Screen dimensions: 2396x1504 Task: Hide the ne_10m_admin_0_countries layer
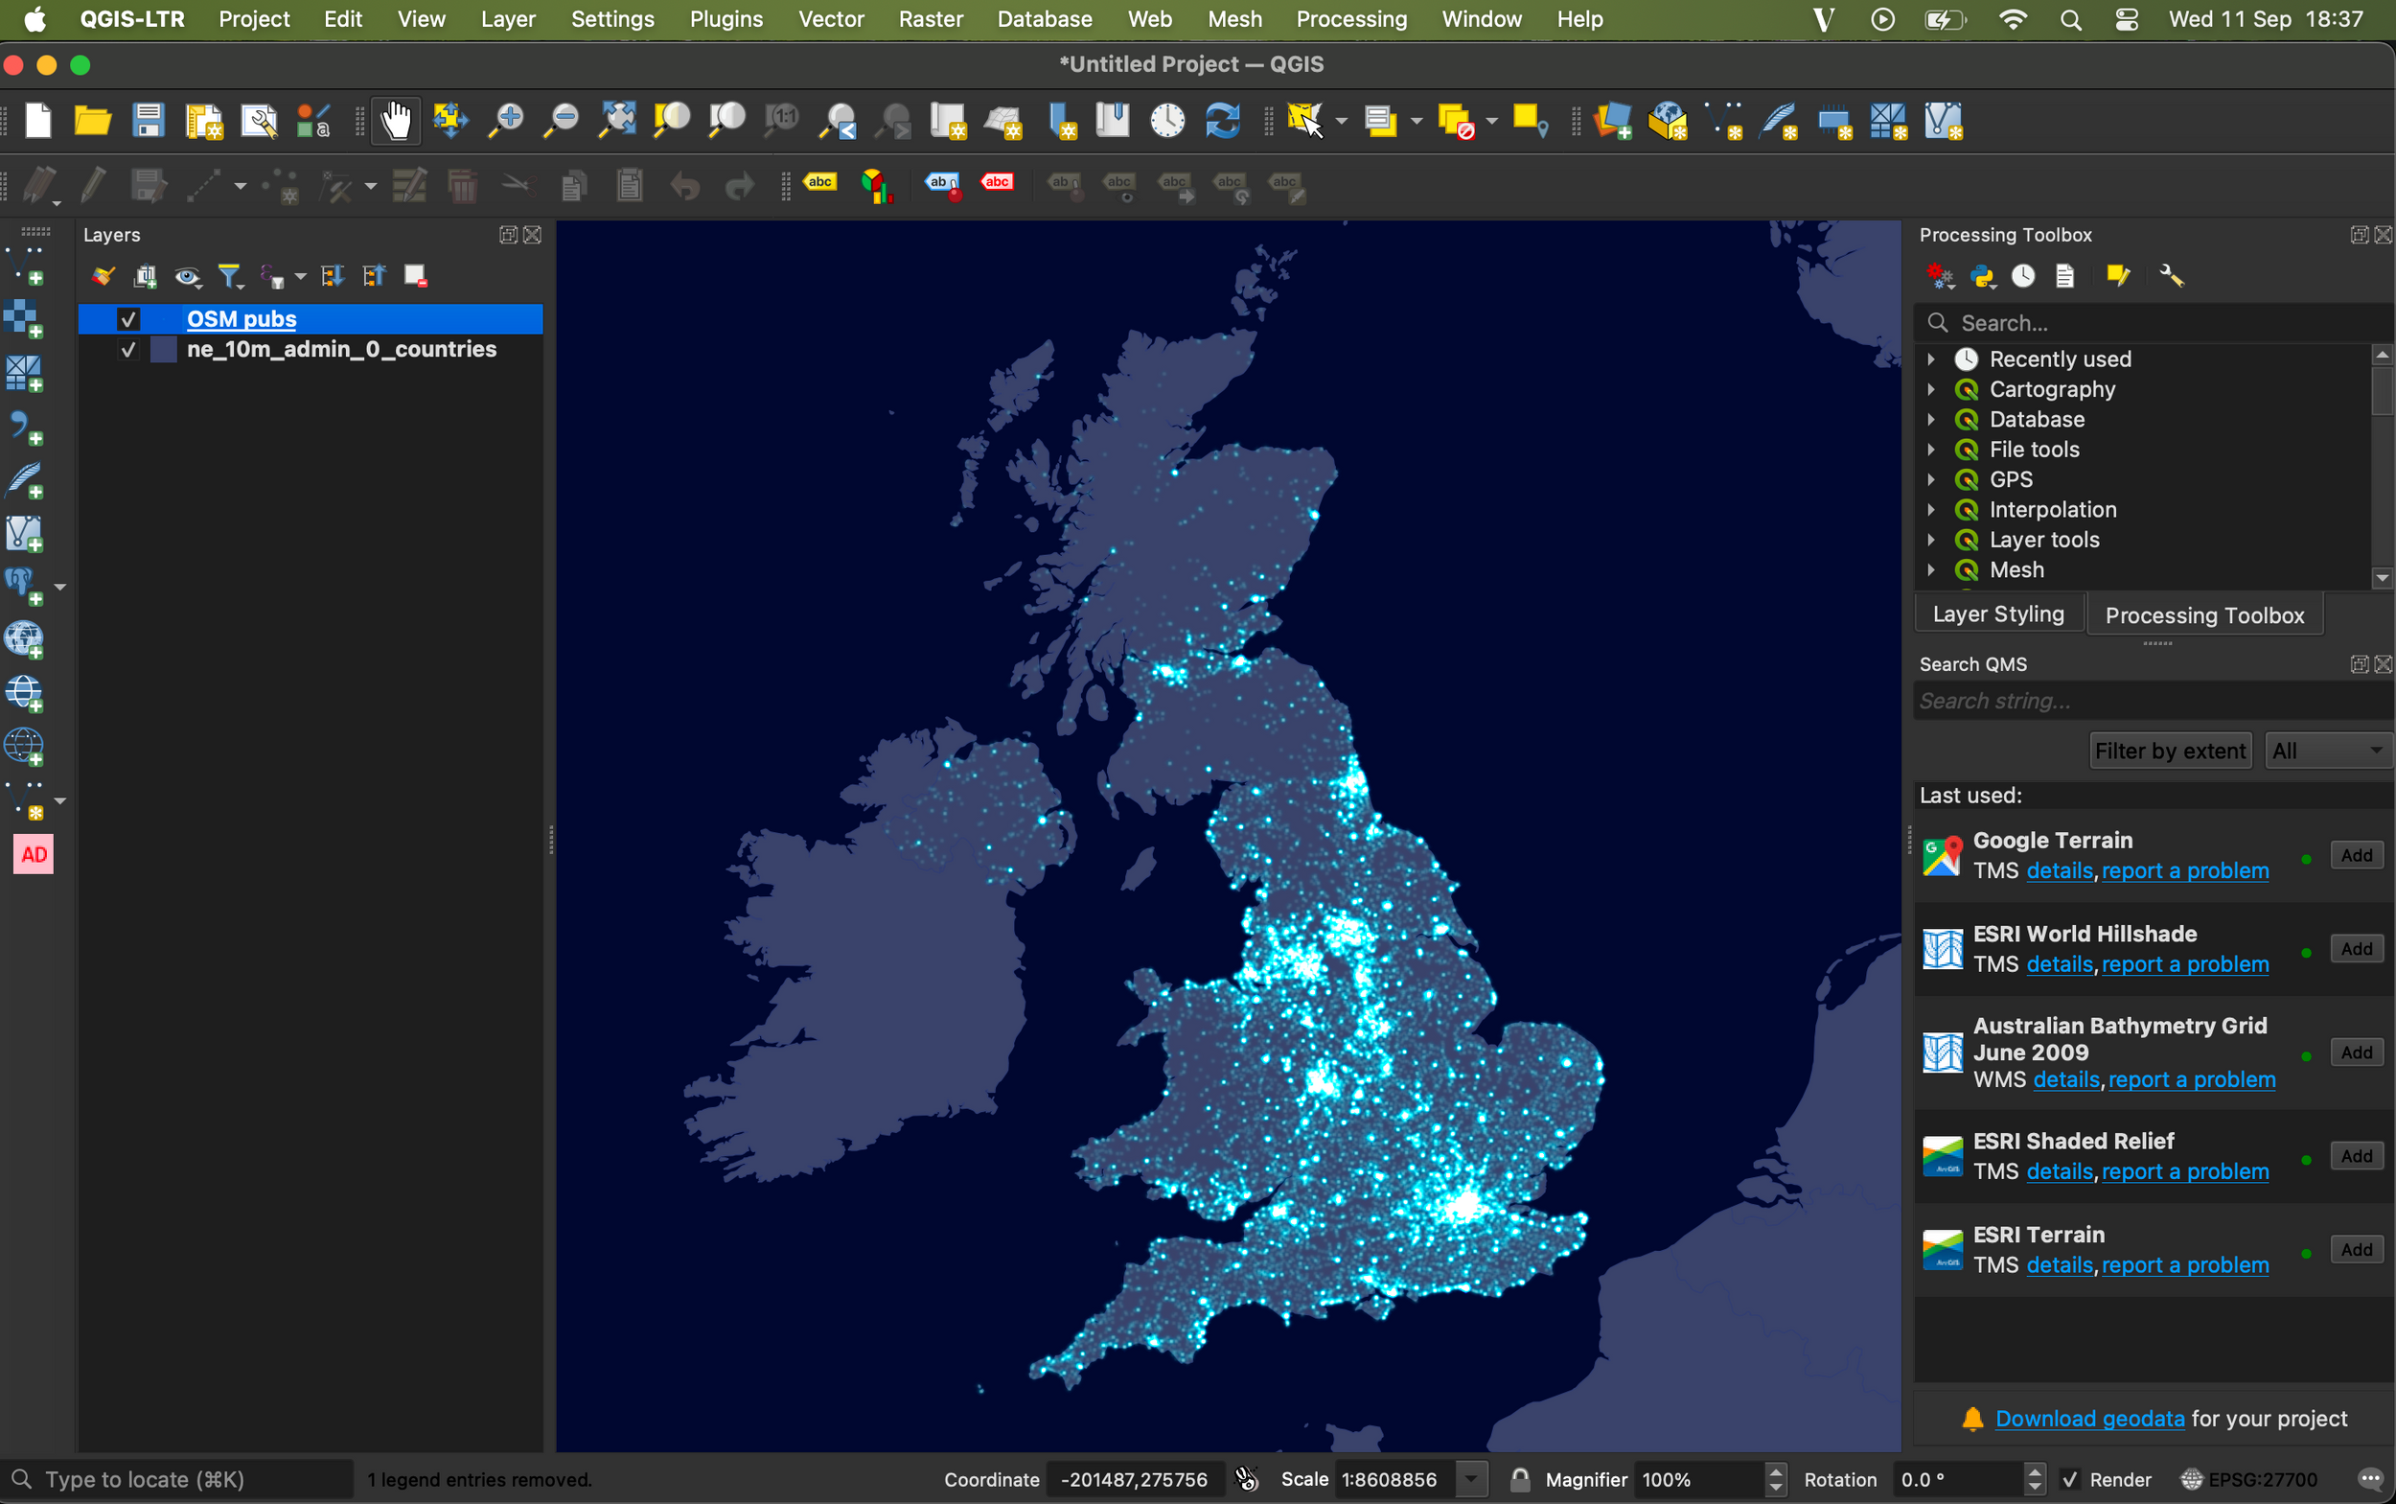(129, 349)
